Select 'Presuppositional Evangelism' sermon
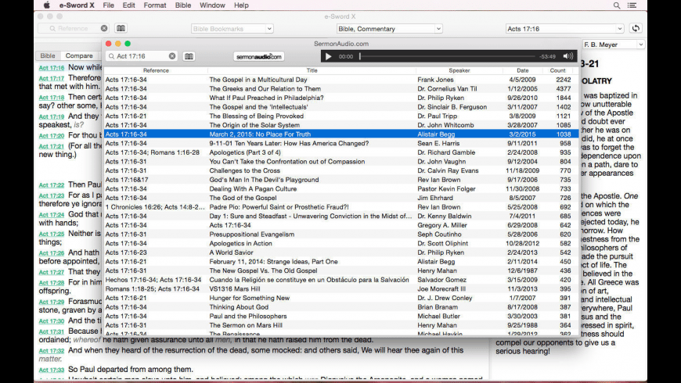The height and width of the screenshot is (383, 681). pyautogui.click(x=341, y=234)
